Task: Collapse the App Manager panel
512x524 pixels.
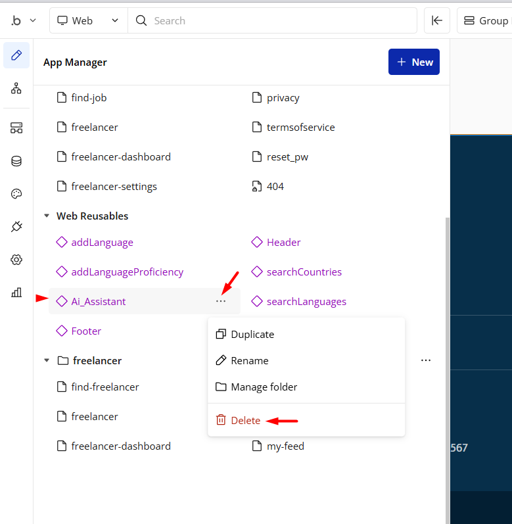Action: [436, 21]
